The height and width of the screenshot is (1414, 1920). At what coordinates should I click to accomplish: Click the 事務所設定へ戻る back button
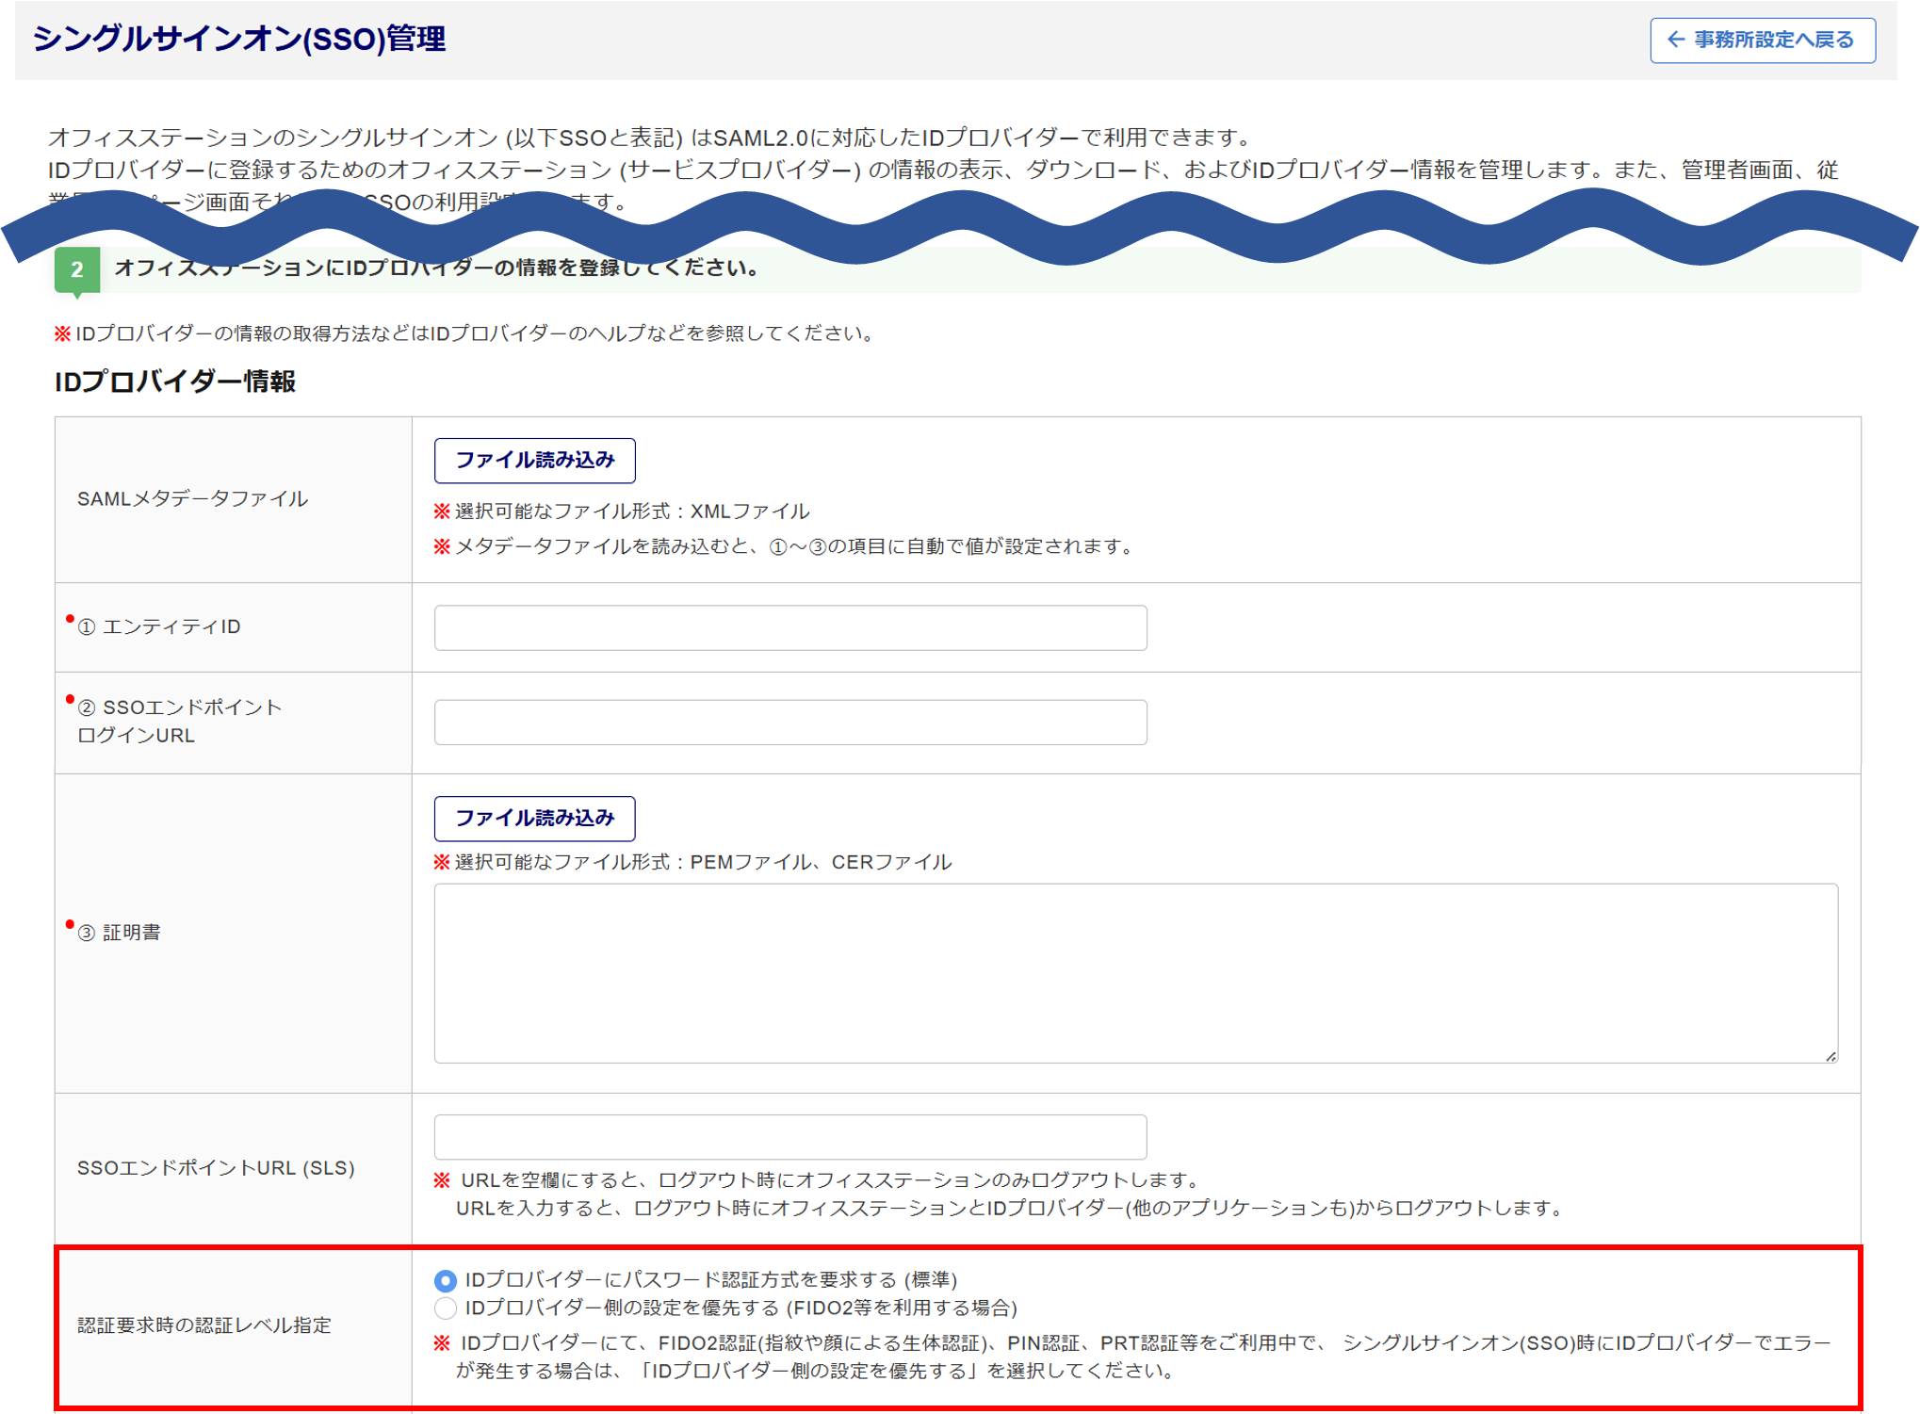tap(1762, 41)
